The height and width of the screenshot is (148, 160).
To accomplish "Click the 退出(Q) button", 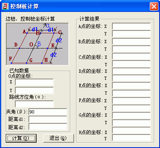I will tap(58, 138).
